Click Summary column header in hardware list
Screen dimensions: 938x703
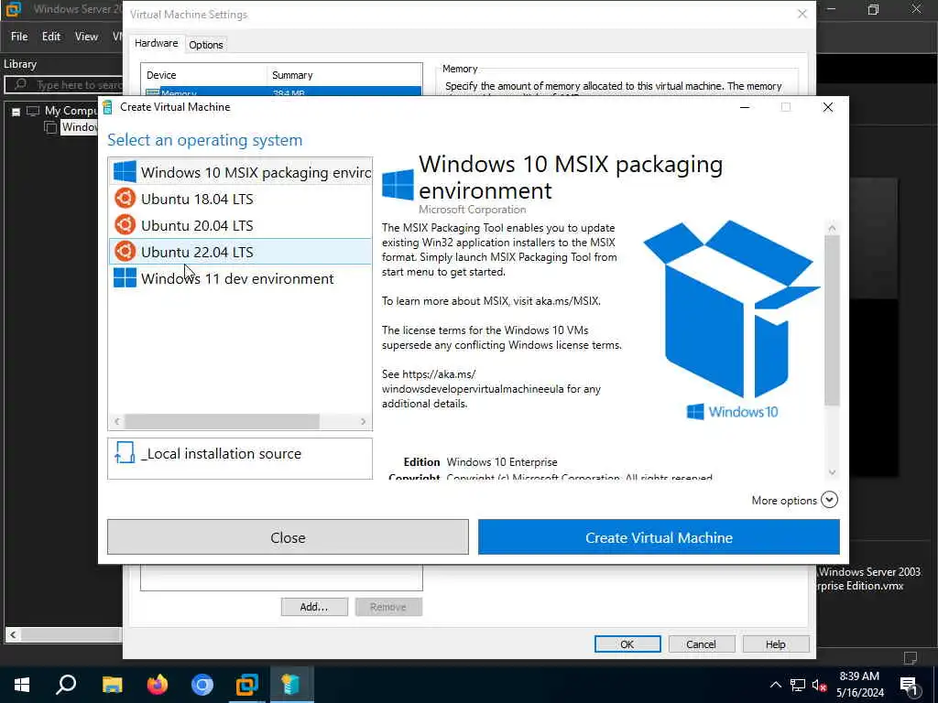pyautogui.click(x=344, y=75)
